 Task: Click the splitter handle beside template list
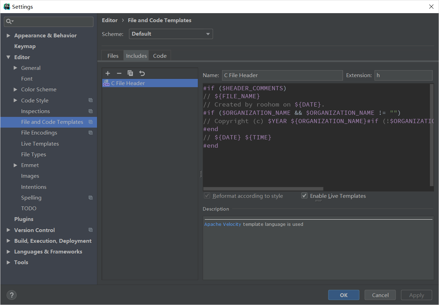(201, 174)
